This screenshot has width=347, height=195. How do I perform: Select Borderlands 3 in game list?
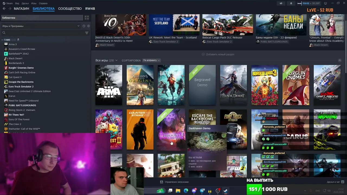(x=16, y=63)
